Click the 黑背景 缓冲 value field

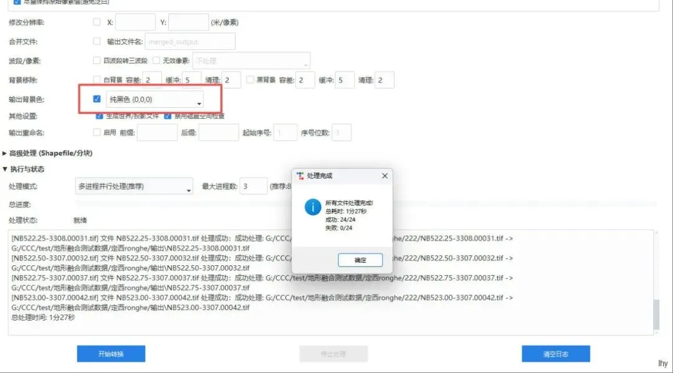[345, 80]
